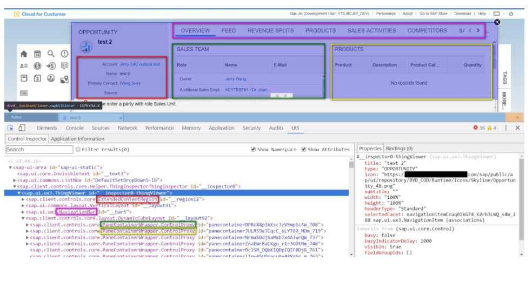Open the MORE... side panel
The width and height of the screenshot is (532, 281).
click(x=504, y=101)
